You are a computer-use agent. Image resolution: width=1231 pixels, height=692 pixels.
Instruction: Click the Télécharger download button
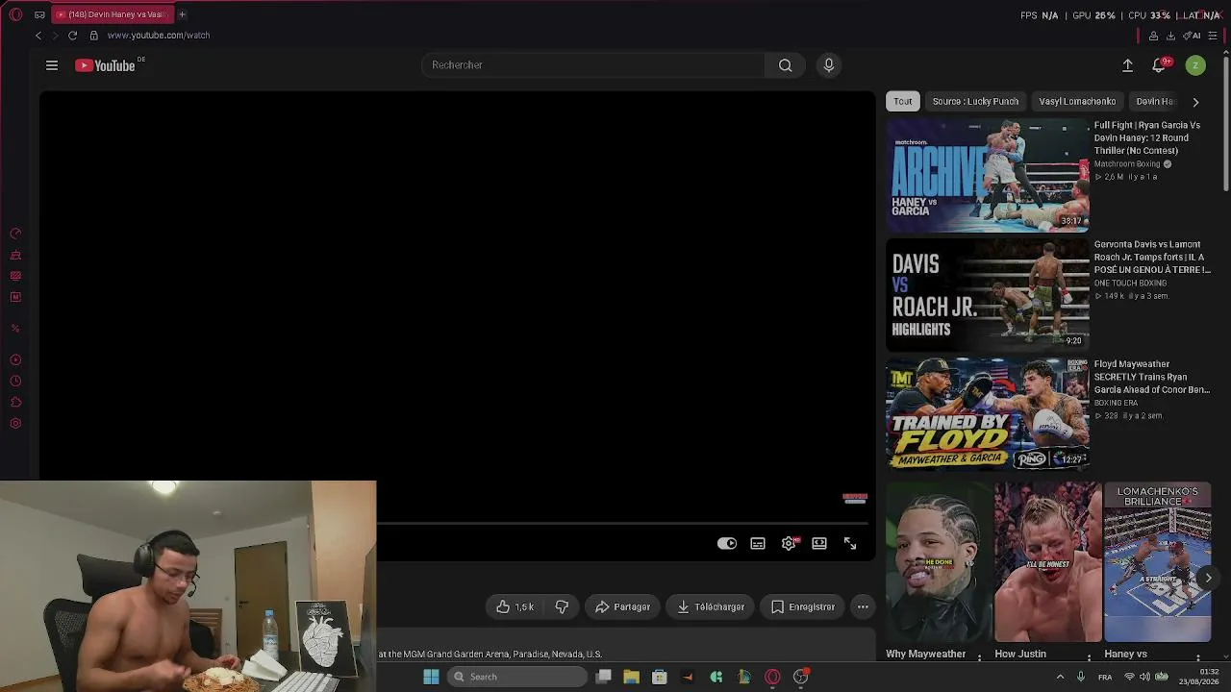coord(711,607)
